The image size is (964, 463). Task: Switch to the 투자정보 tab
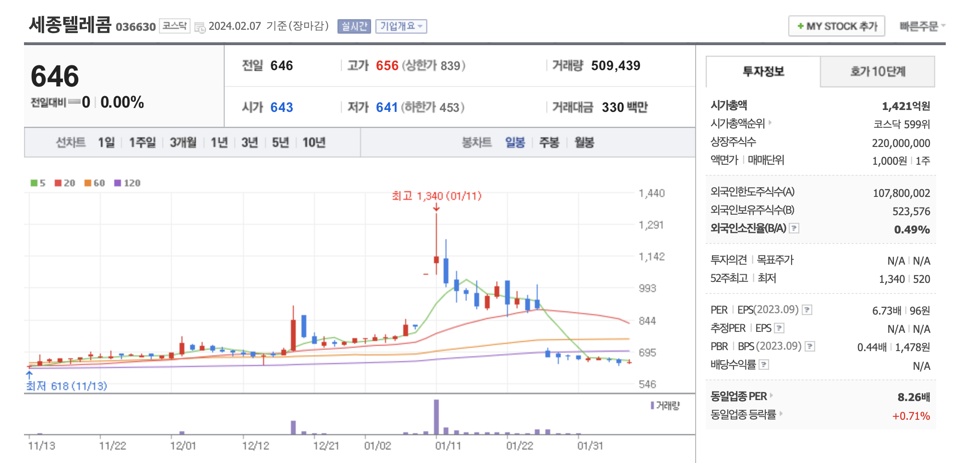[x=763, y=72]
